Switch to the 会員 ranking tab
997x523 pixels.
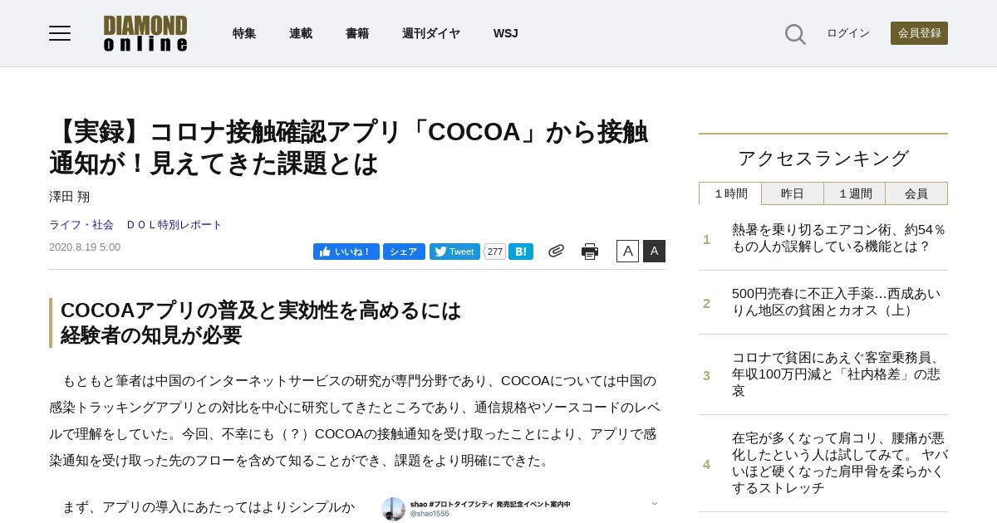(916, 193)
